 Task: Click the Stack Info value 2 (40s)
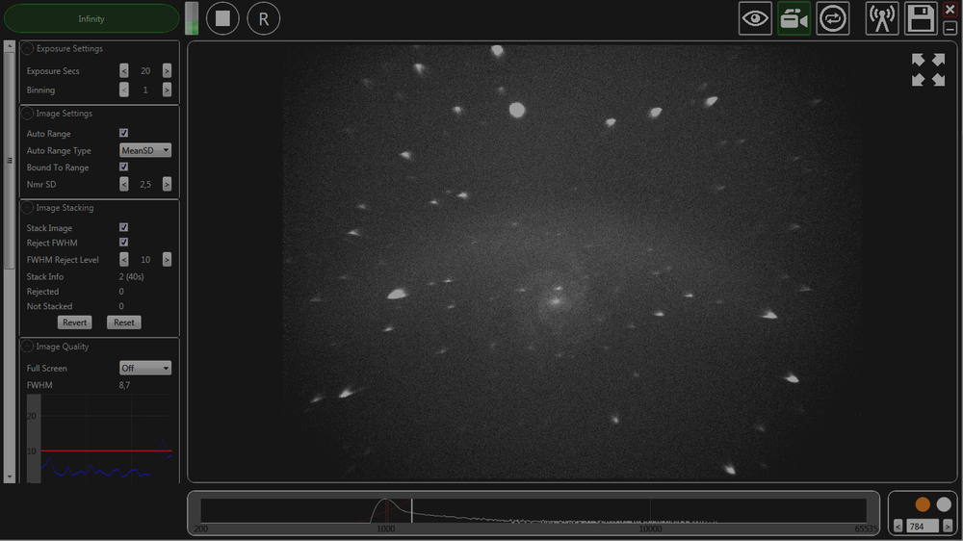[x=131, y=276]
